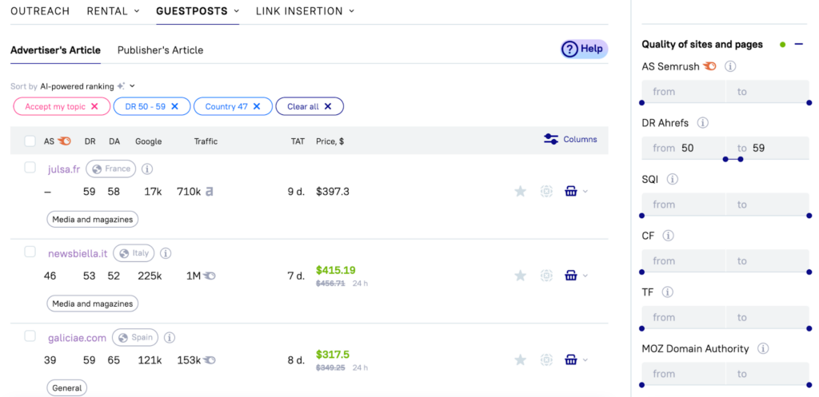Toggle the select-all checkbox in table header

30,141
